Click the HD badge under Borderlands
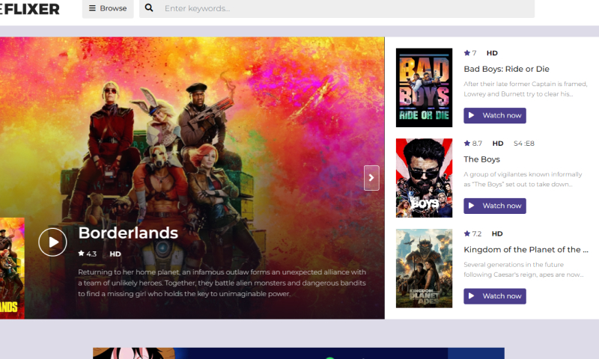Image resolution: width=599 pixels, height=359 pixels. [x=115, y=254]
